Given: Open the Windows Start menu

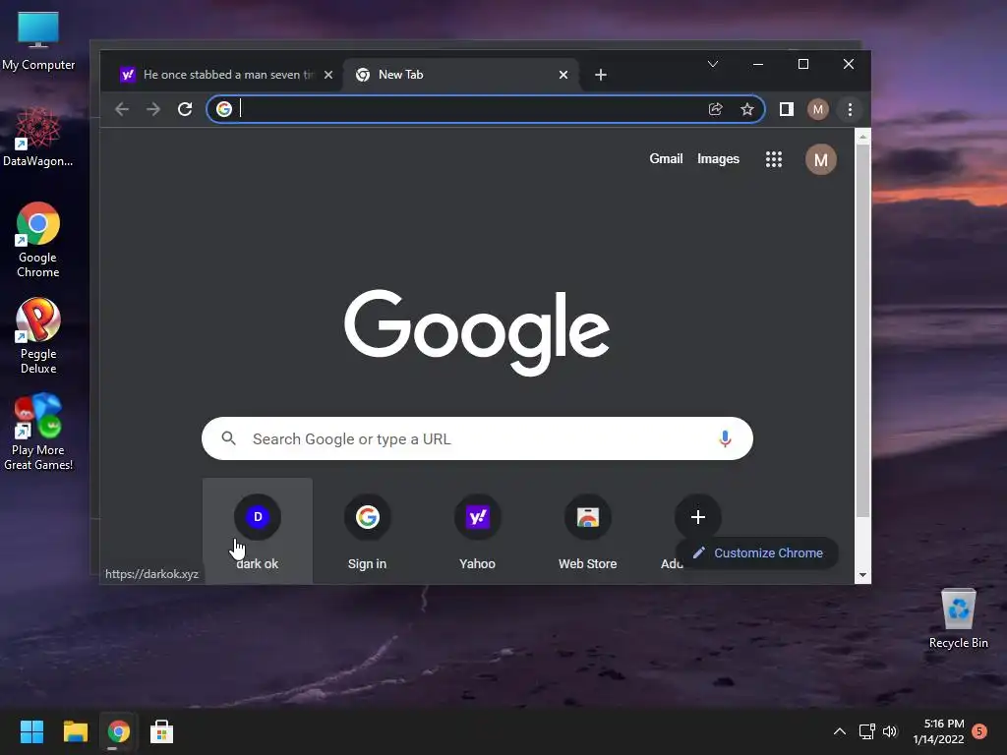Looking at the screenshot, I should tap(31, 731).
